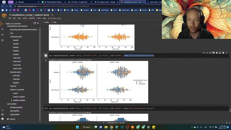Clear swarm plot output icon
Screen dimensions: 231x130
[x=46, y=60]
